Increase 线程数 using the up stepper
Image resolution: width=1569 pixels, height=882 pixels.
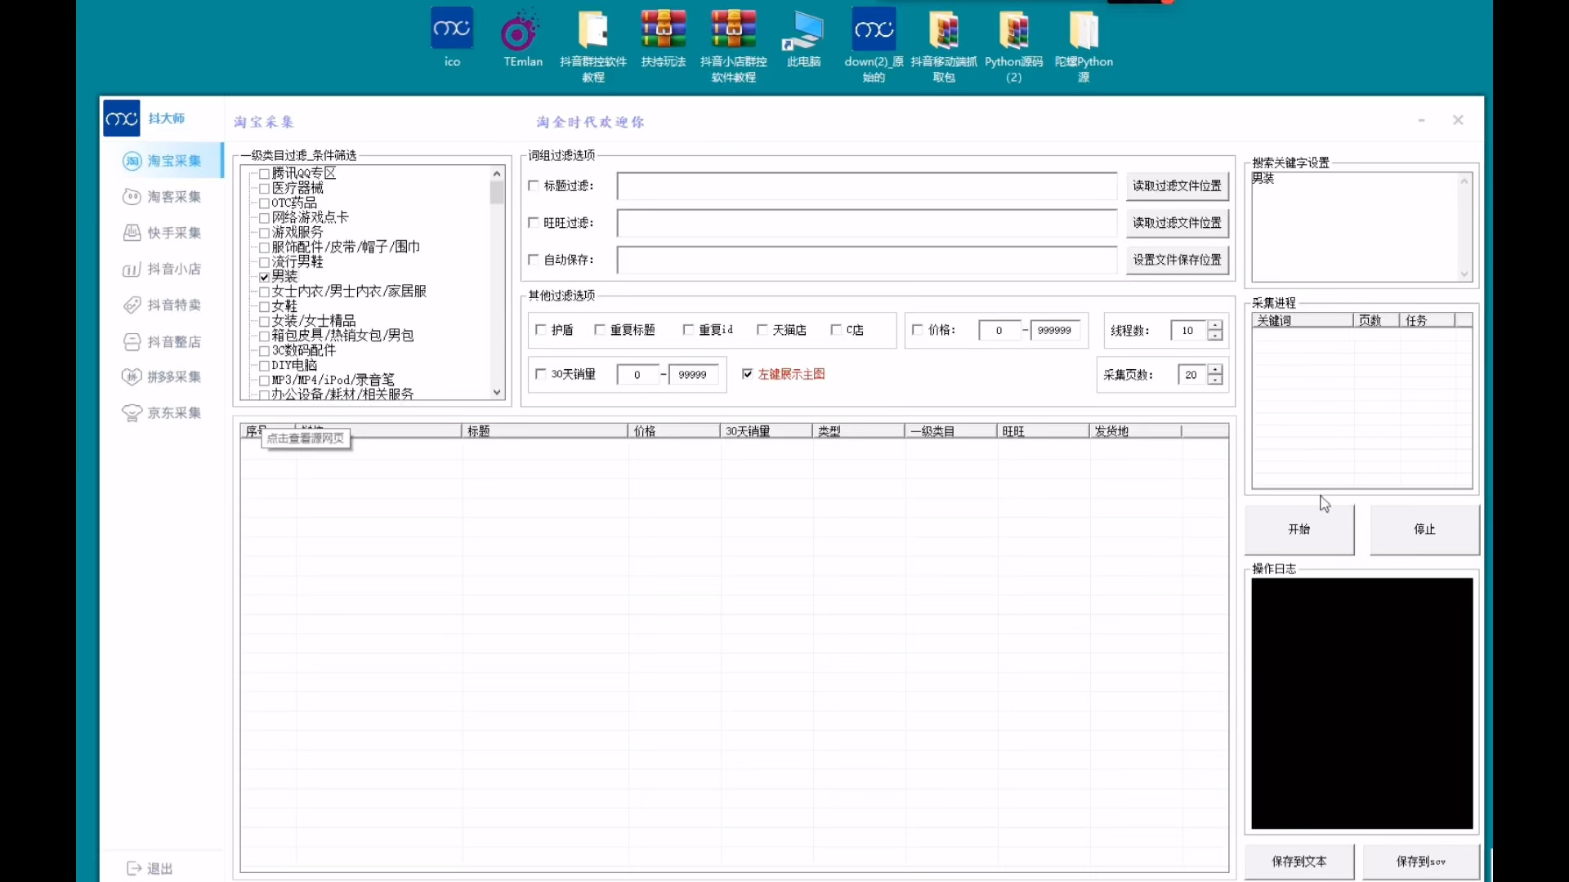tap(1215, 325)
